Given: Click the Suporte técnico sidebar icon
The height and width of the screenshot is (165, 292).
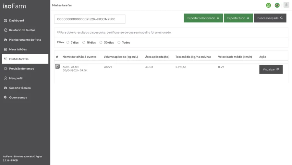Looking at the screenshot, I should pos(6,88).
